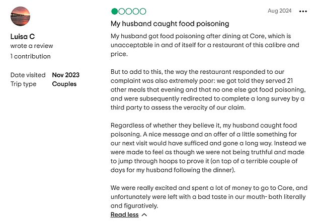Click the final paragraph about bad taste
Screen dimensions: 319x222
pos(209,196)
